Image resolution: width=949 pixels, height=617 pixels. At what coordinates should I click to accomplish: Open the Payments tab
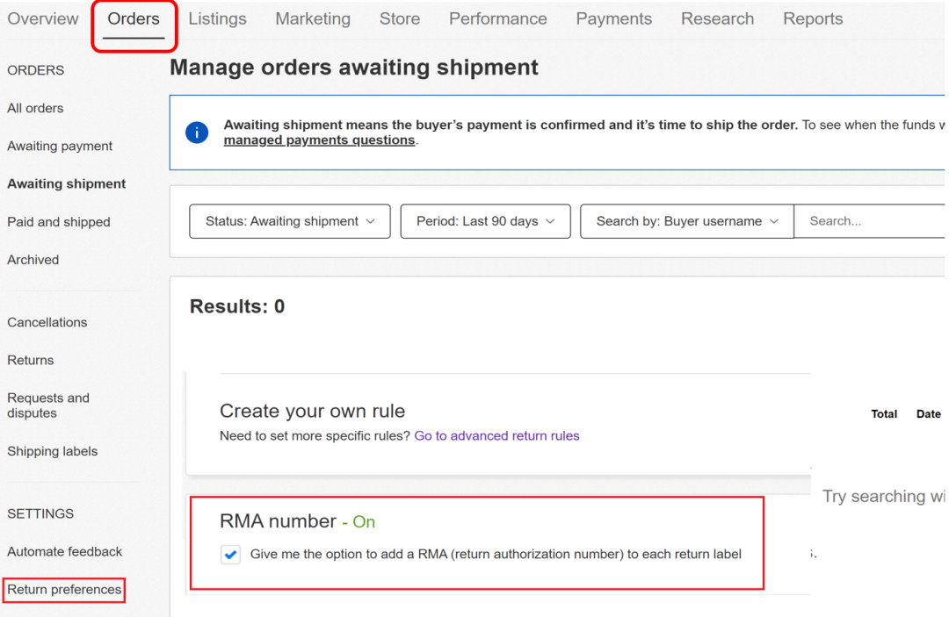click(x=613, y=19)
